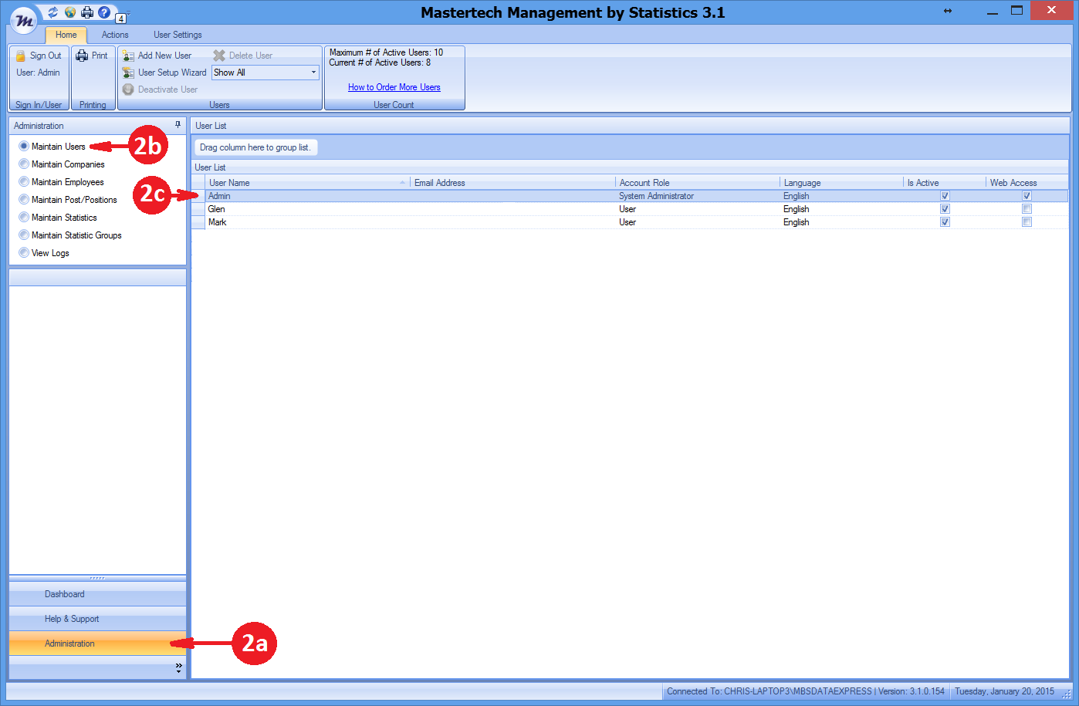The image size is (1079, 706).
Task: Click the User Setup Wizard icon
Action: tap(128, 73)
